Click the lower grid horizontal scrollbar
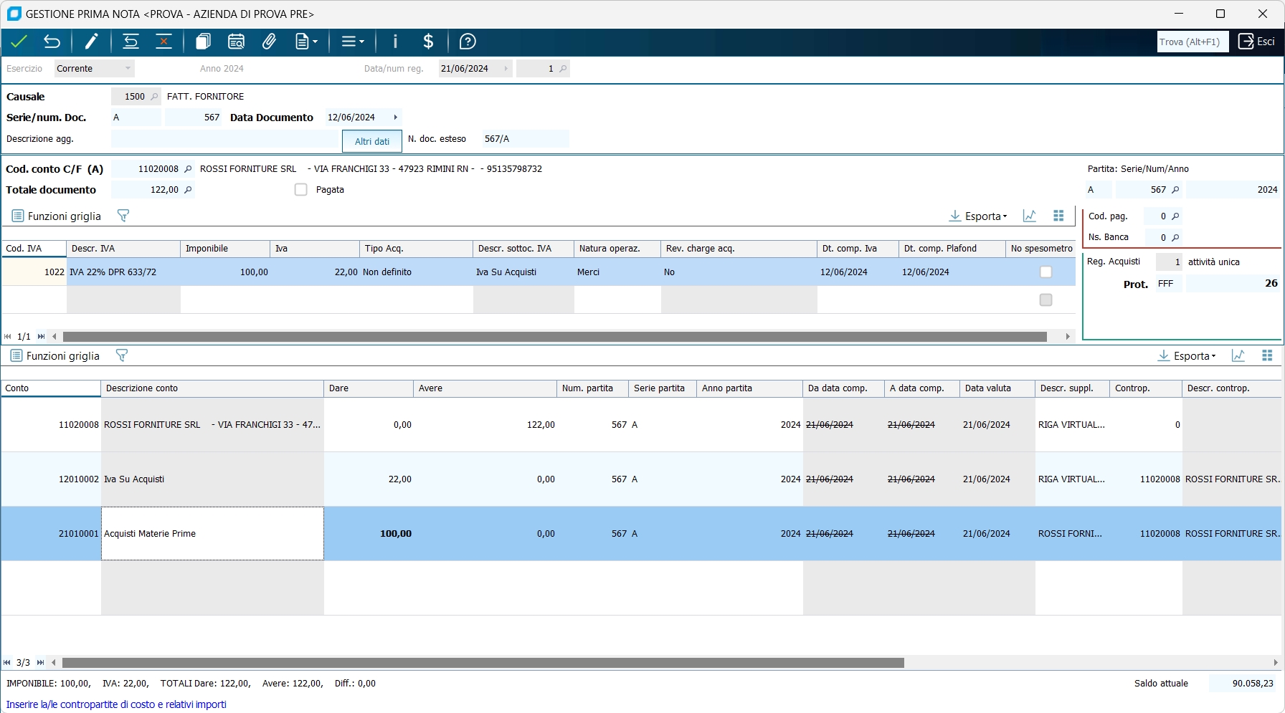 (482, 663)
